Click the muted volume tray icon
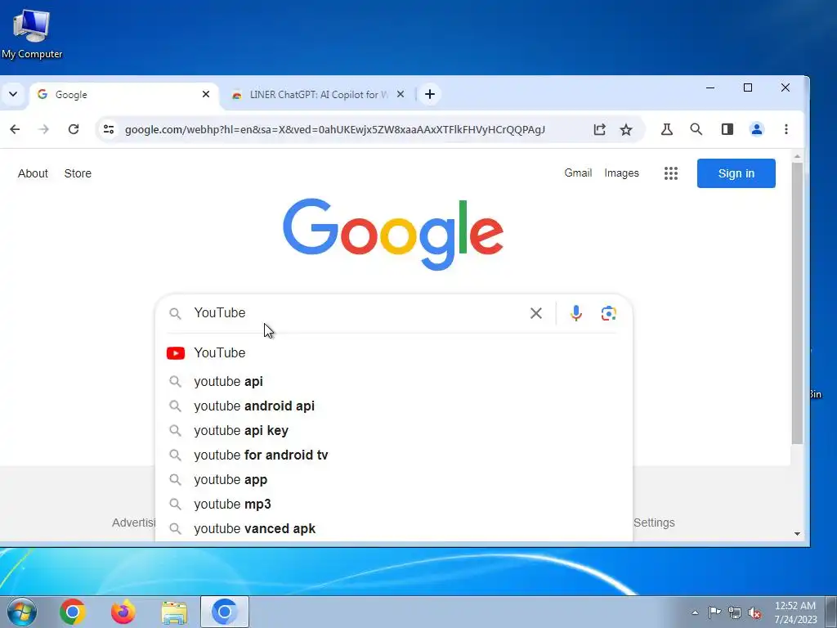 click(754, 612)
